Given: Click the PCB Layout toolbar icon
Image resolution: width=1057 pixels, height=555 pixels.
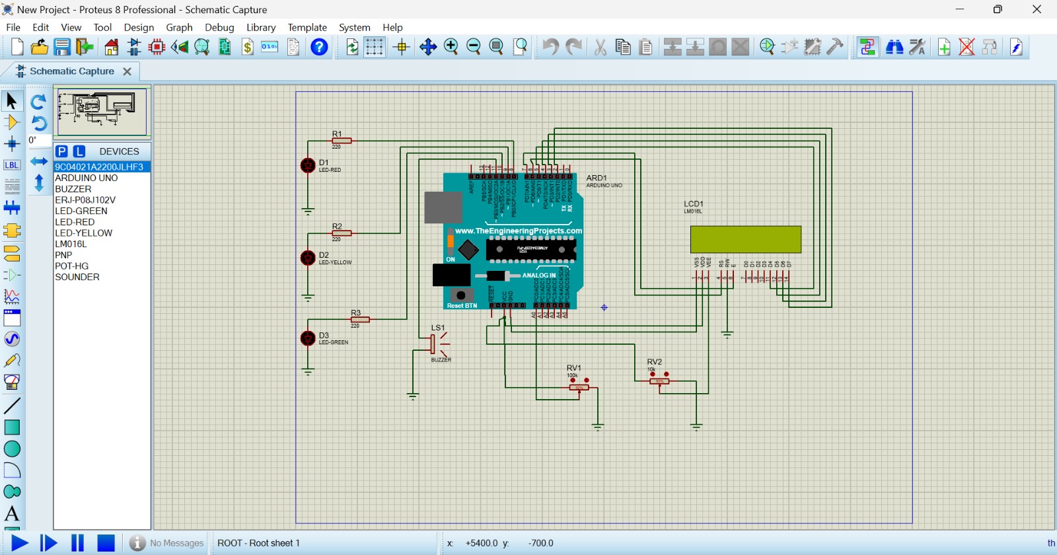Looking at the screenshot, I should (157, 47).
